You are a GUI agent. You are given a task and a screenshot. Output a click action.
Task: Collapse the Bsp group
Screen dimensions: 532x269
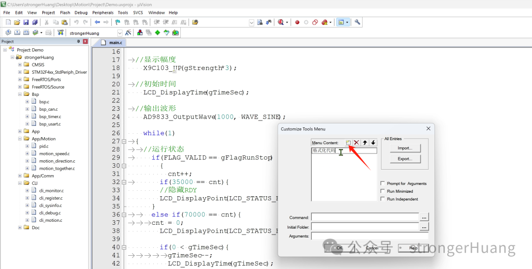pyautogui.click(x=20, y=94)
